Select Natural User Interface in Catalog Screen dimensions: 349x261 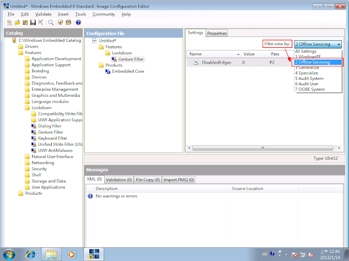point(52,157)
